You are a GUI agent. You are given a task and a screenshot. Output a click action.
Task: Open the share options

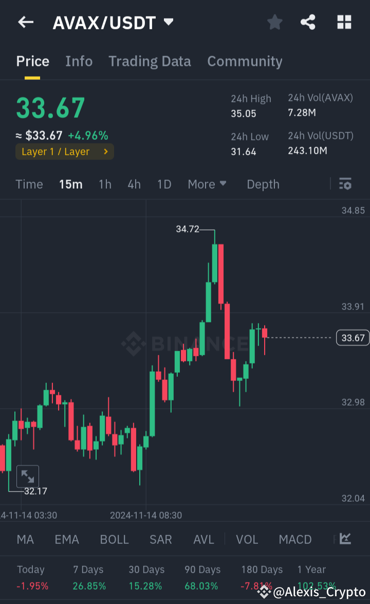tap(308, 22)
